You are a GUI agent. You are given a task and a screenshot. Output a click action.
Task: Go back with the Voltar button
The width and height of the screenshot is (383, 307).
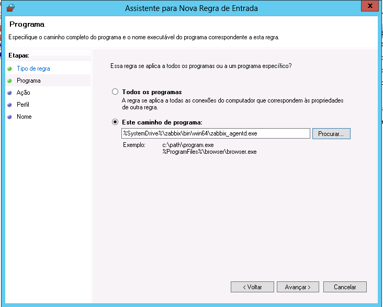click(252, 287)
